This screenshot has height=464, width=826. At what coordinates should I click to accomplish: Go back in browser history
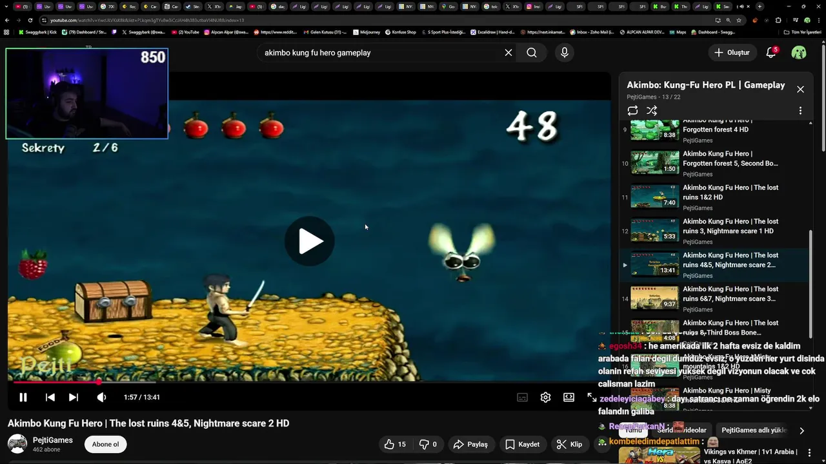click(7, 20)
